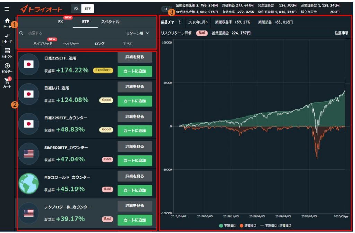Image resolution: width=355 pixels, height=233 pixels.
Task: Click the globe icon of MSCIワールド_カウンター
Action: 29,183
